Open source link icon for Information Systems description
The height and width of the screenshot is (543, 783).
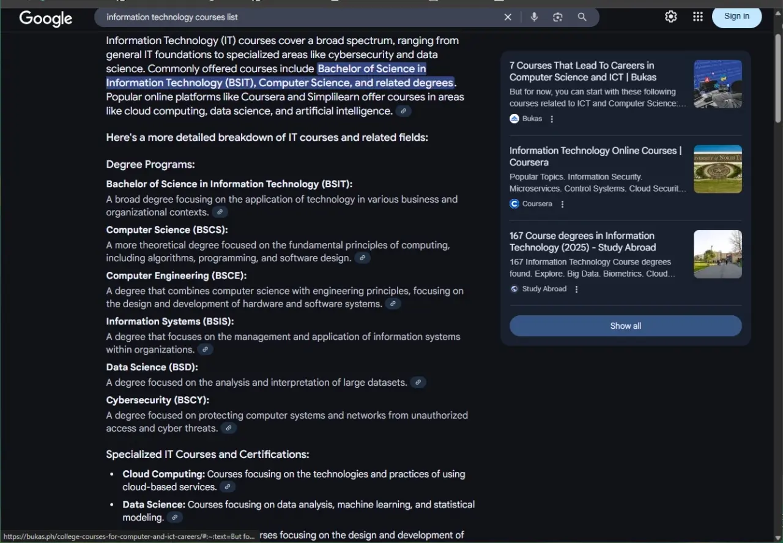click(206, 350)
